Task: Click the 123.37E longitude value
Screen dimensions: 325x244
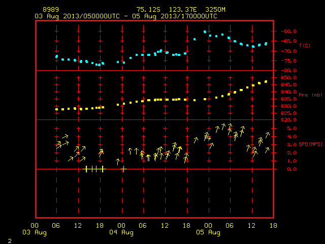Action: 183,10
